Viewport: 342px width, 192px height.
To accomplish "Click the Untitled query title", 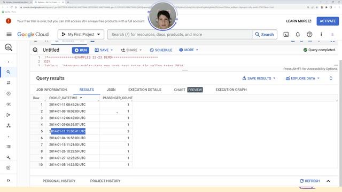I will point(51,50).
